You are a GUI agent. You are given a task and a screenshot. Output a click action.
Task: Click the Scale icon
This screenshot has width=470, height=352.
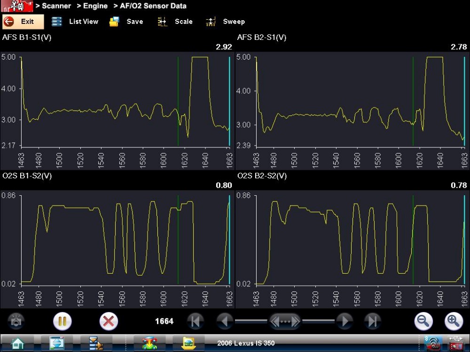162,22
